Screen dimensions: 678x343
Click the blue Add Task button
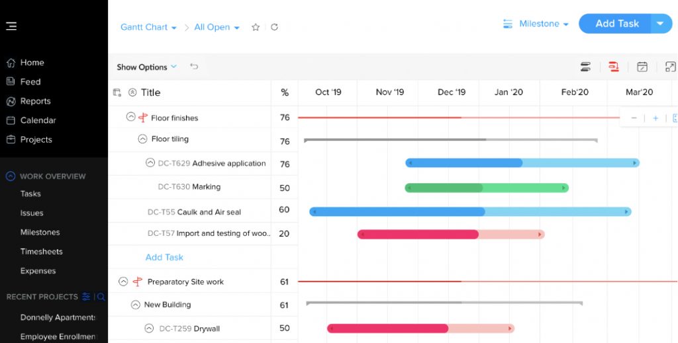pos(616,24)
